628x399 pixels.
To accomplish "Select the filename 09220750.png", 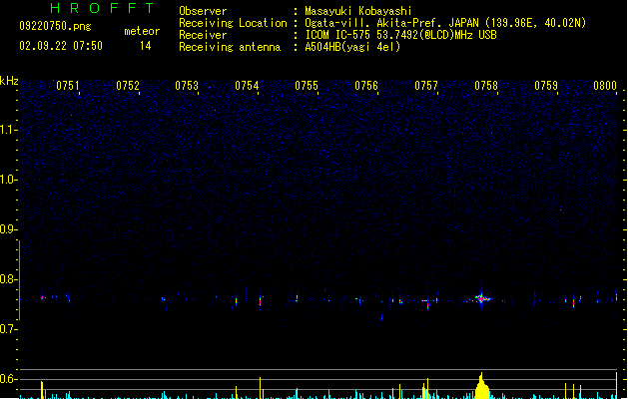I will 55,26.
